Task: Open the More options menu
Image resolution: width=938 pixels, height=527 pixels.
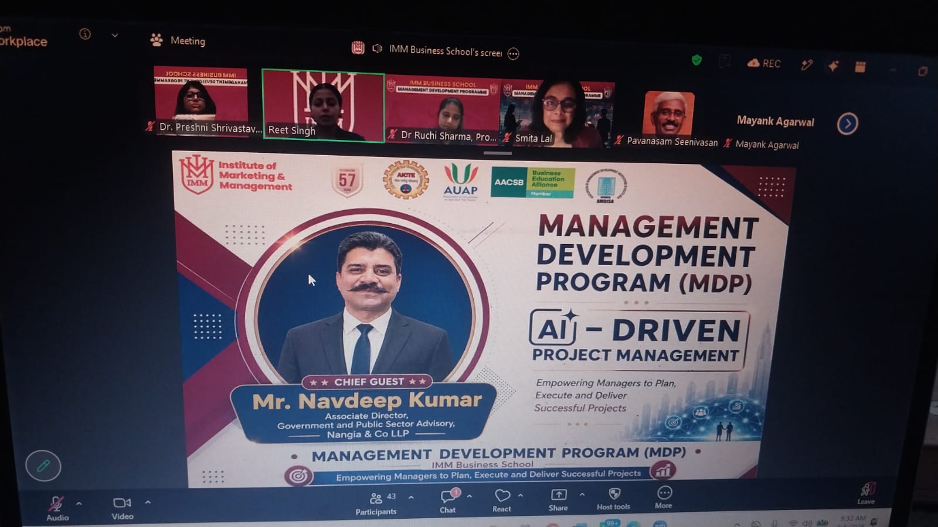Action: [664, 498]
